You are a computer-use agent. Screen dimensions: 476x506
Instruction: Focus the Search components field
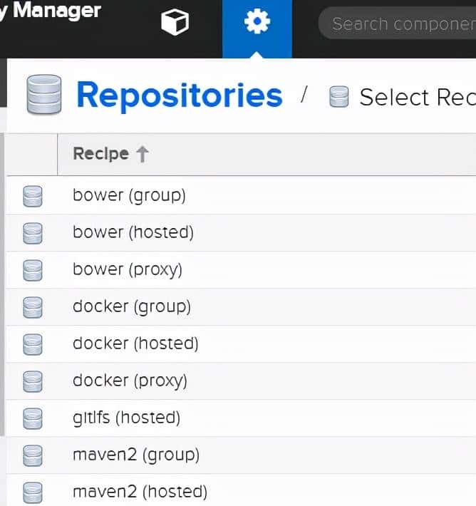click(x=403, y=24)
